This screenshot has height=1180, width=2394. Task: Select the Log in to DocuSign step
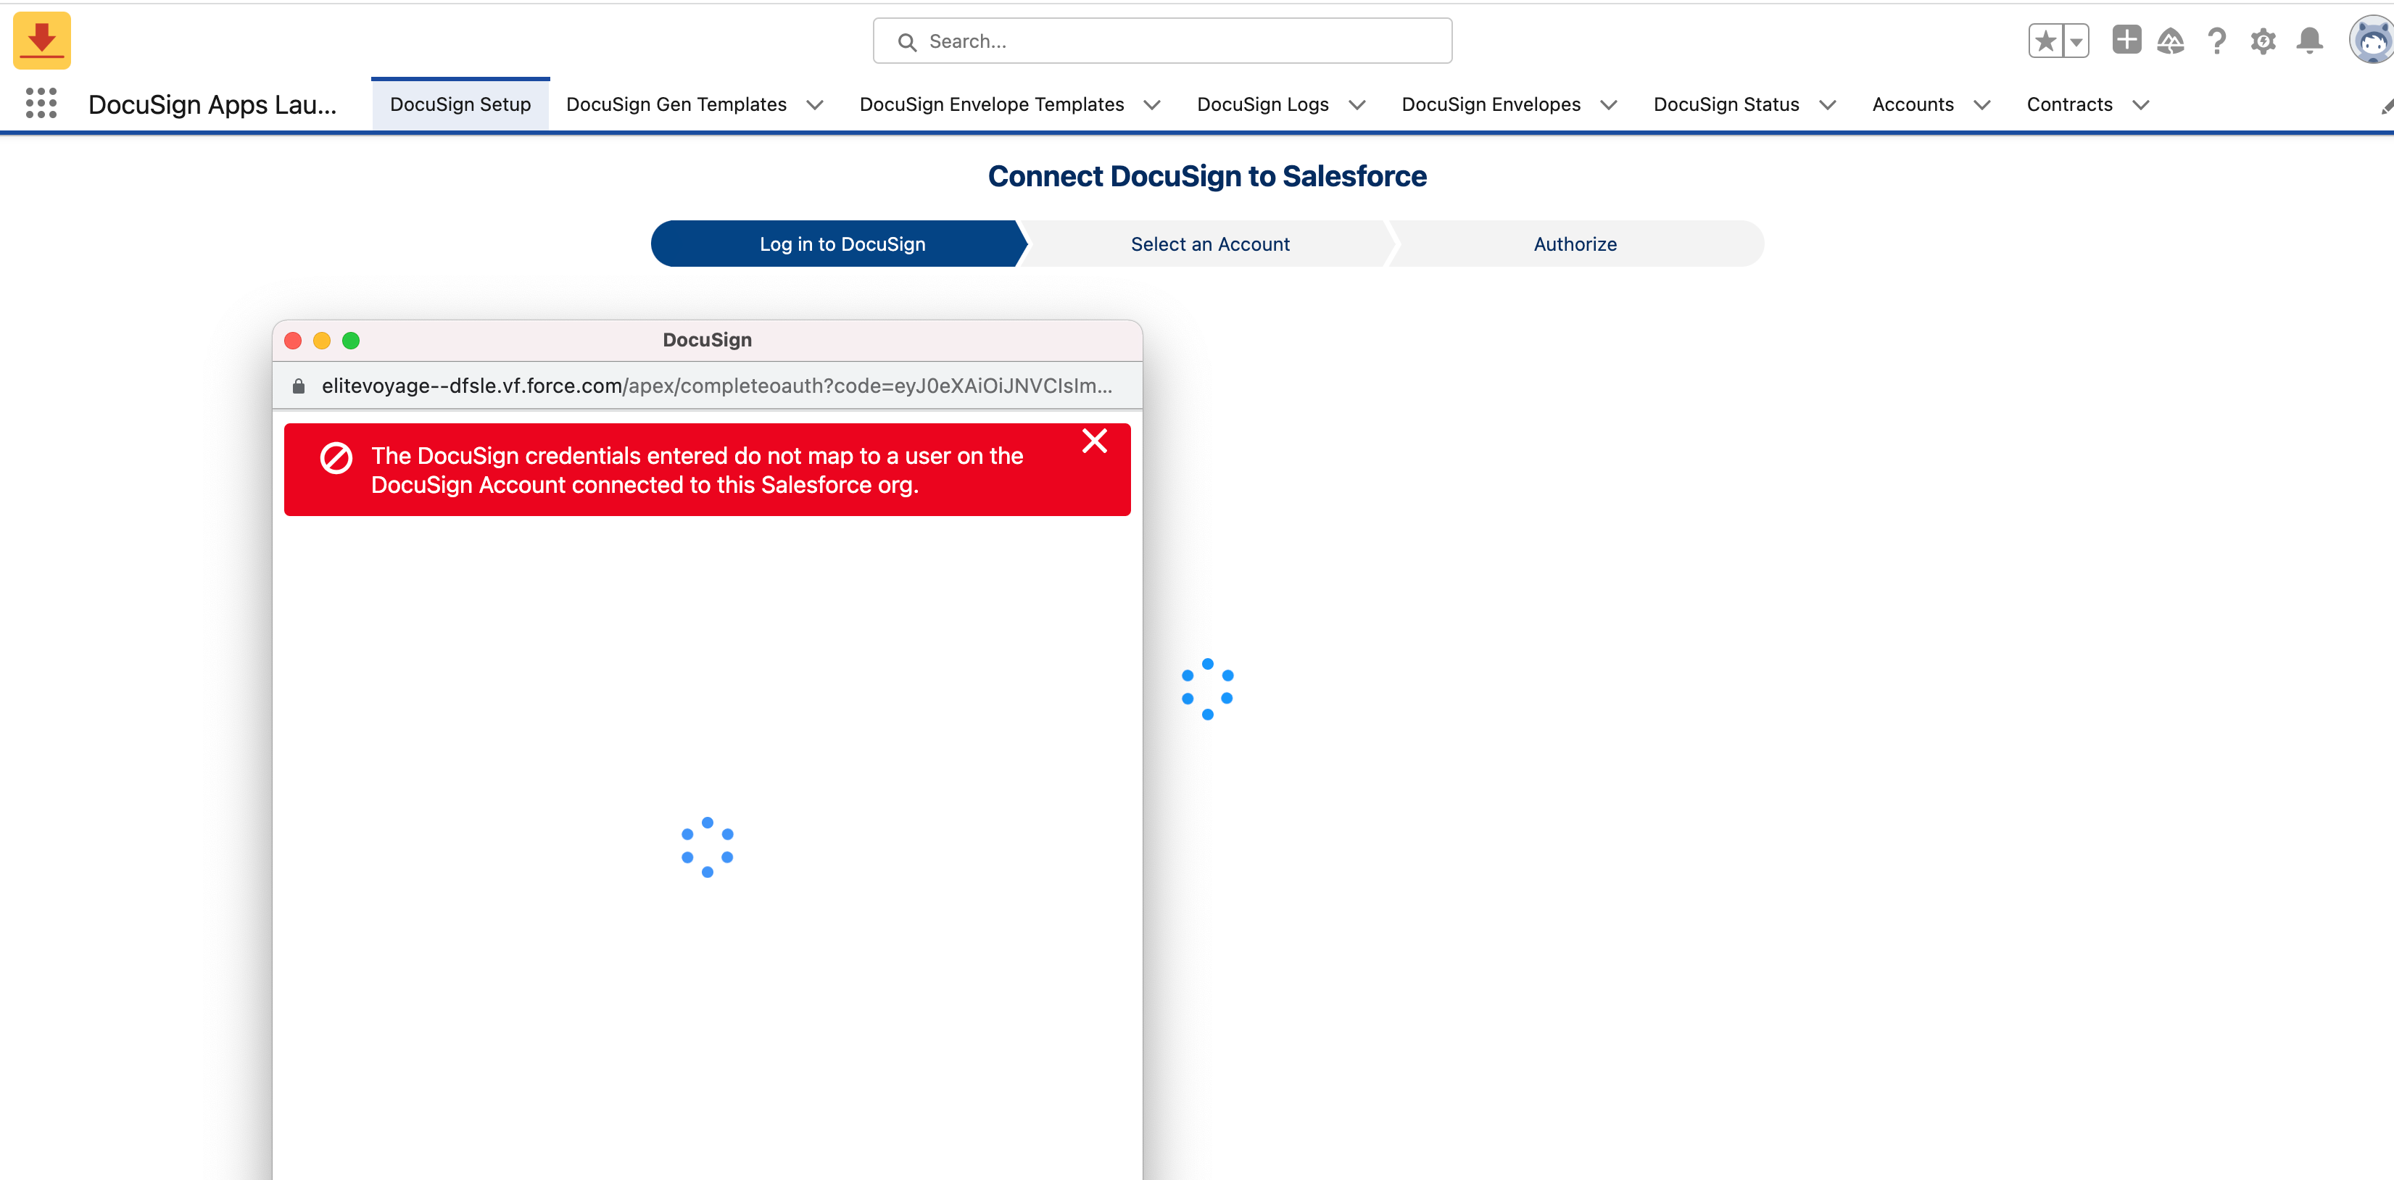pyautogui.click(x=839, y=244)
